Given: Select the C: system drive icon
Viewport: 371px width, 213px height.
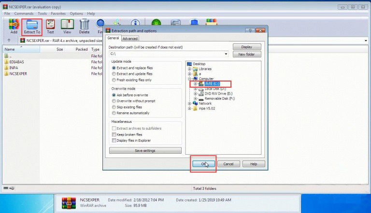Looking at the screenshot, I should 201,83.
